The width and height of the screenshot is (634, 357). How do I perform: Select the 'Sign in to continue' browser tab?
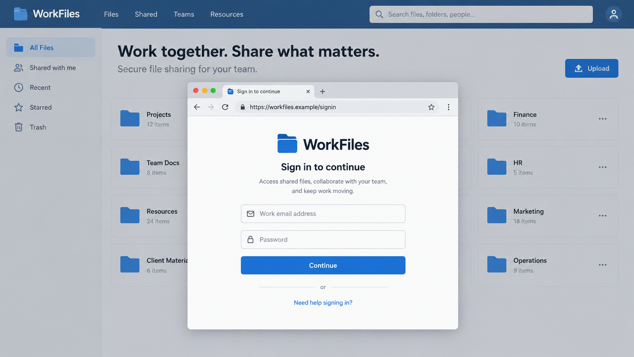(x=268, y=91)
